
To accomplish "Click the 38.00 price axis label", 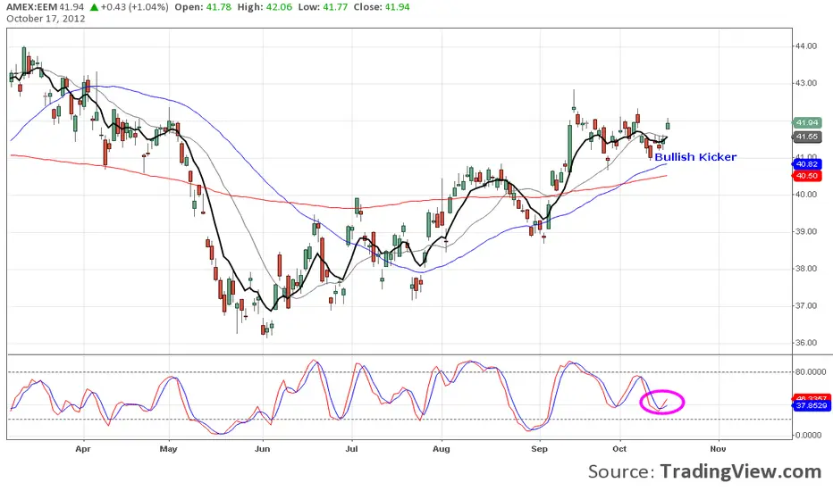I will coord(806,269).
